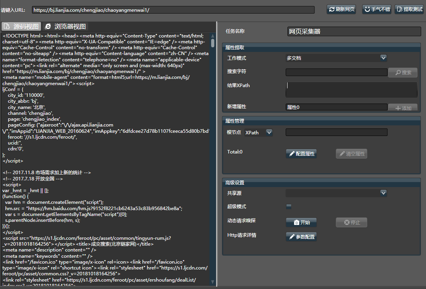Click the smiley icon in 手气不错
Image resolution: width=426 pixels, height=289 pixels.
click(367, 9)
